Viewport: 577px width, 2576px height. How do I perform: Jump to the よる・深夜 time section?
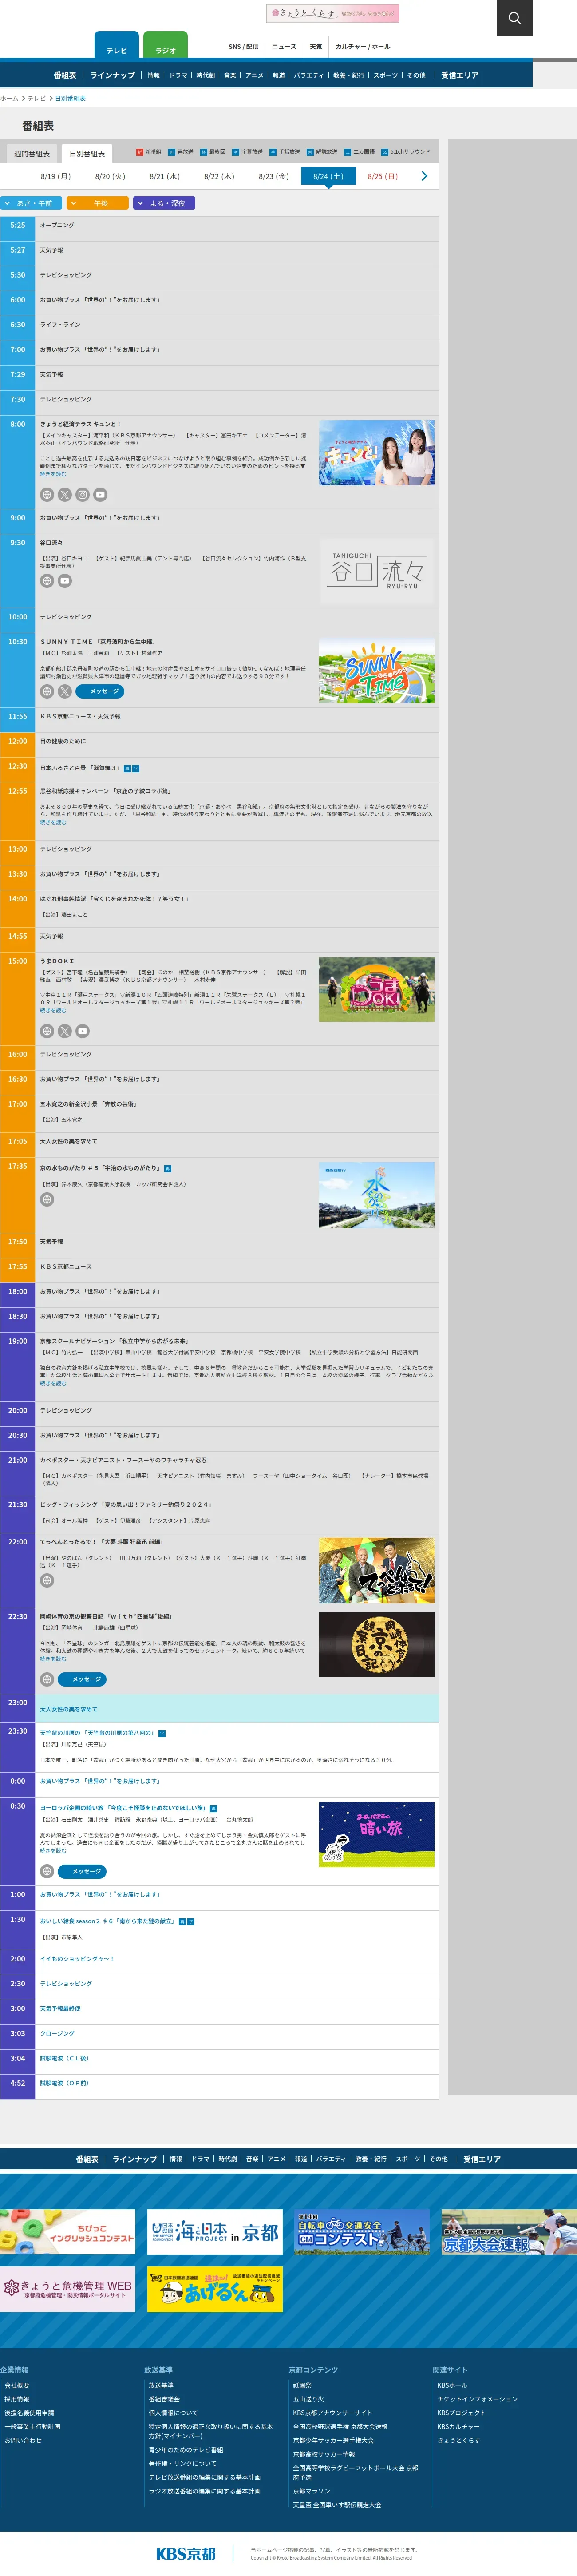(164, 203)
